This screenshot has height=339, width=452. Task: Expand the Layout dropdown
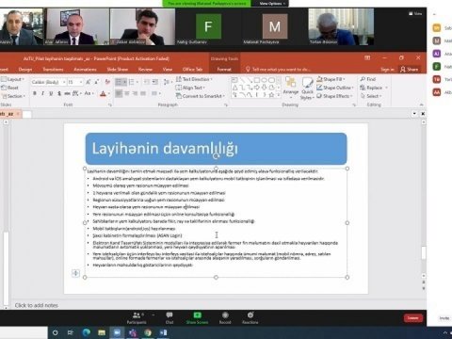13,79
